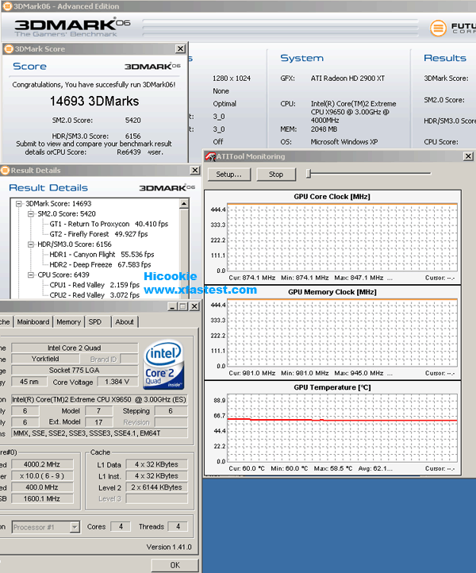Click the 3DMark Score window icon
Screen dimensions: 476x573
(x=9, y=49)
